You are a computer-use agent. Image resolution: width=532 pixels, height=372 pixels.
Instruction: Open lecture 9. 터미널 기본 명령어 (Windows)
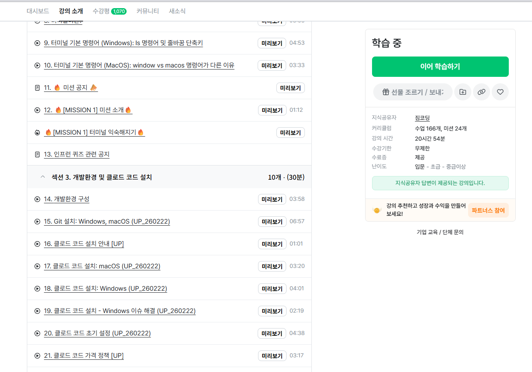pos(123,43)
